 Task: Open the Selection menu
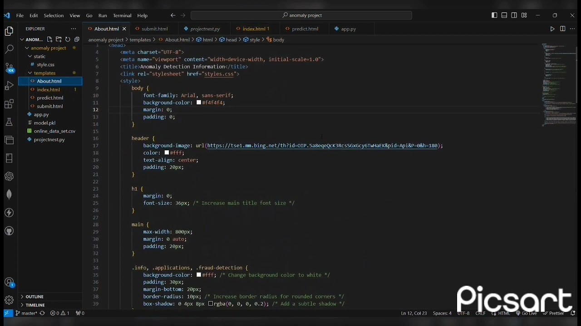click(54, 15)
